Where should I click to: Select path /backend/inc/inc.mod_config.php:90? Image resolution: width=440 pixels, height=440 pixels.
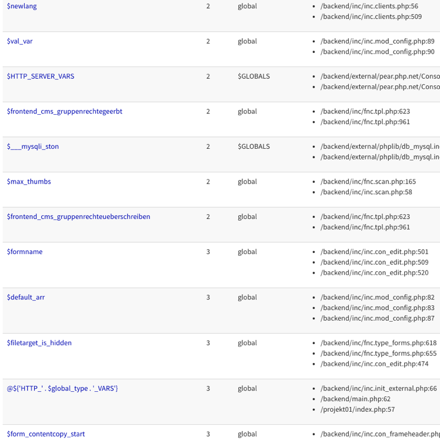[378, 52]
